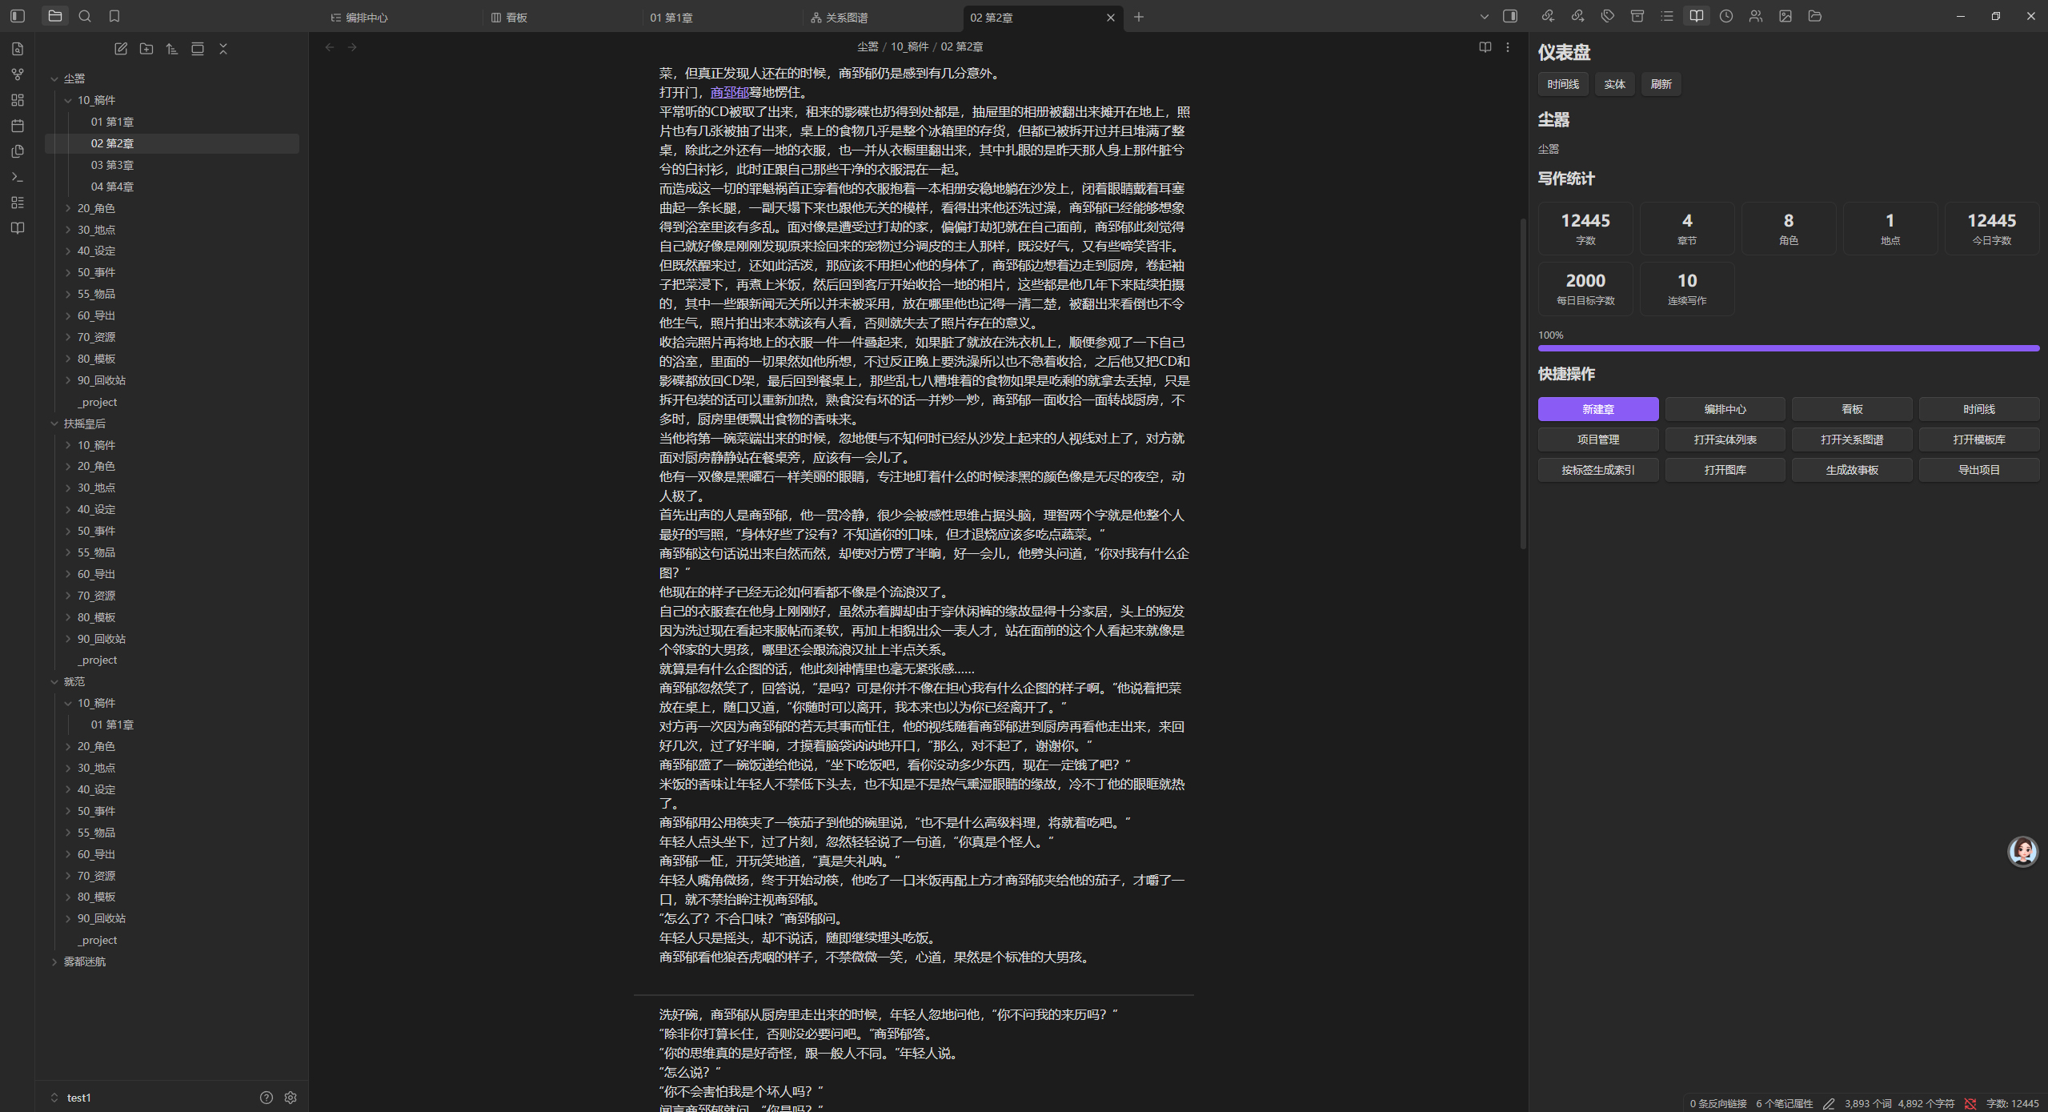This screenshot has width=2048, height=1112.
Task: Open settings gear in bottom left
Action: click(x=291, y=1098)
